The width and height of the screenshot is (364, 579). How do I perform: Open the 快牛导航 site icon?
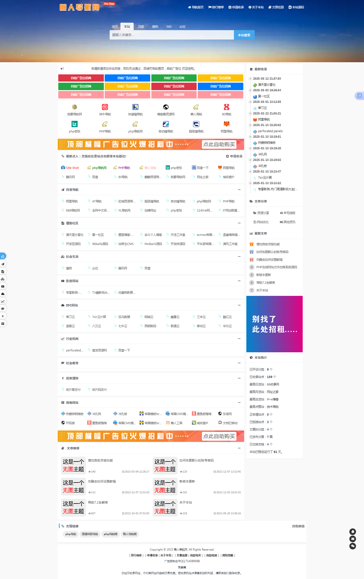click(x=105, y=107)
